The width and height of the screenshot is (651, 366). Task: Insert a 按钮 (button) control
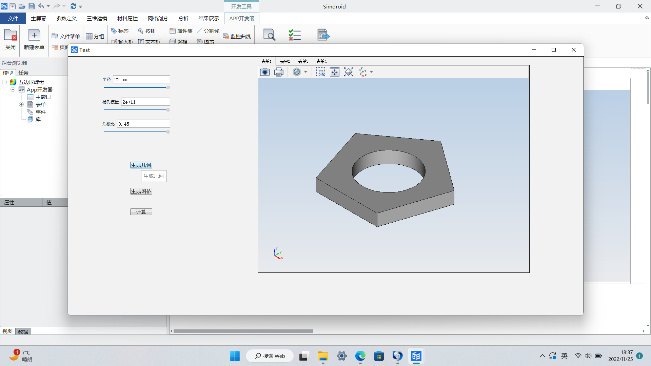tap(147, 31)
